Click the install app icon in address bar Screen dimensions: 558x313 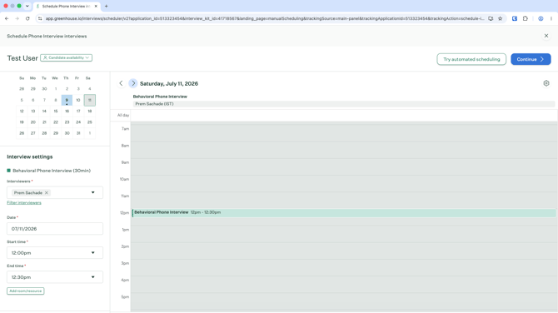click(491, 18)
